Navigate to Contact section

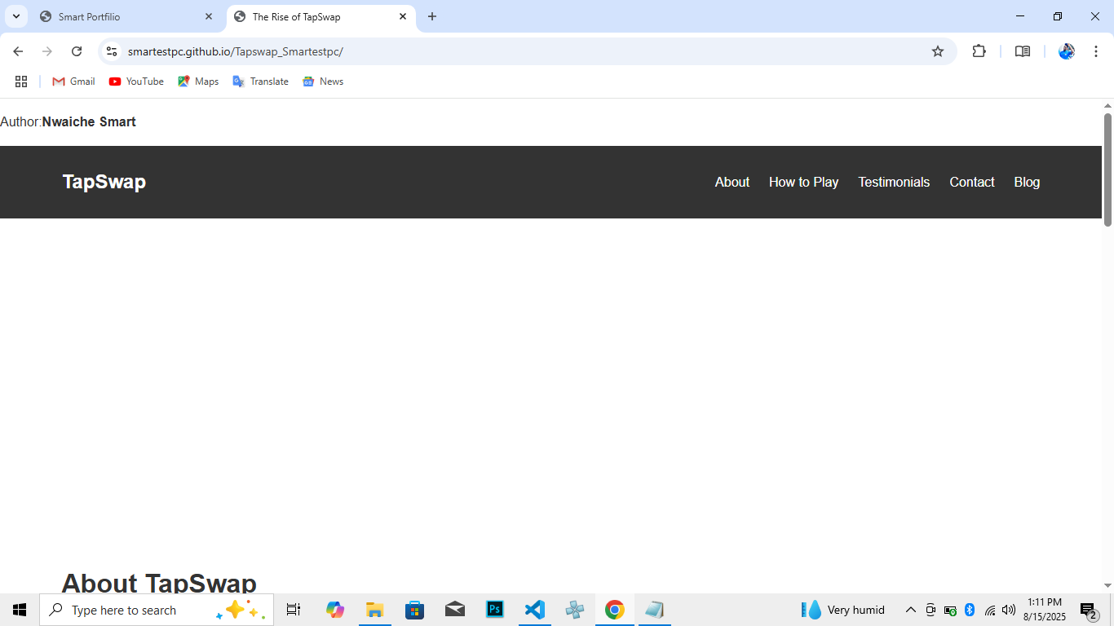point(972,183)
